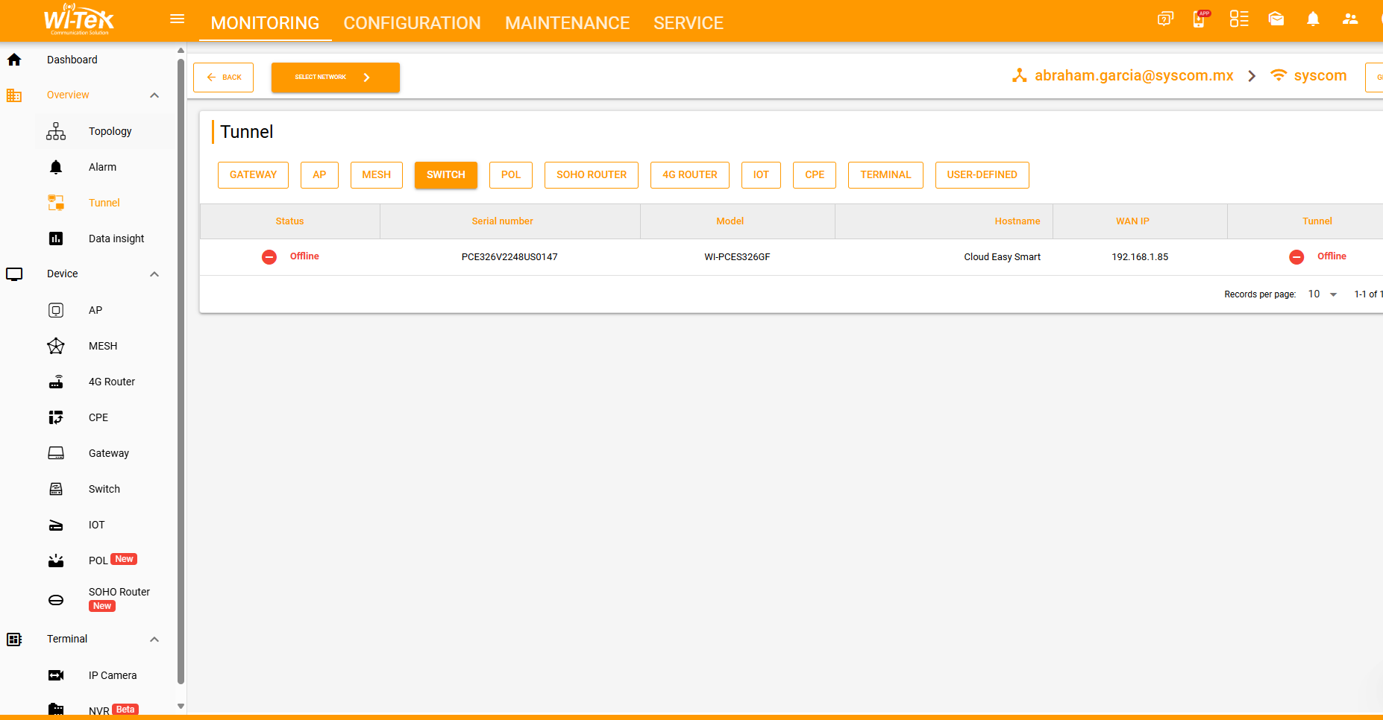Open the help chat icon
The height and width of the screenshot is (720, 1383).
tap(1165, 19)
